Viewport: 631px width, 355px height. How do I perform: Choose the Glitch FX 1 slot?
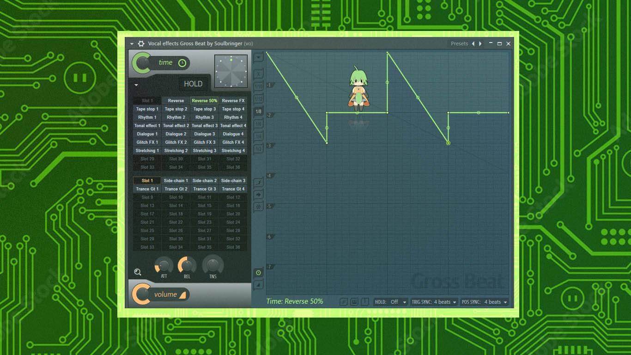point(147,142)
